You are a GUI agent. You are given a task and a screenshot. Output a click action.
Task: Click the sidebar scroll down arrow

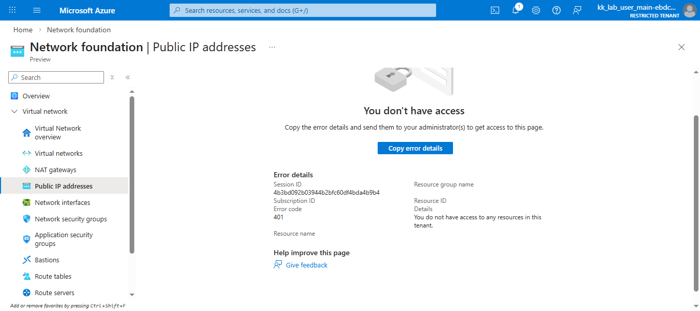(132, 295)
